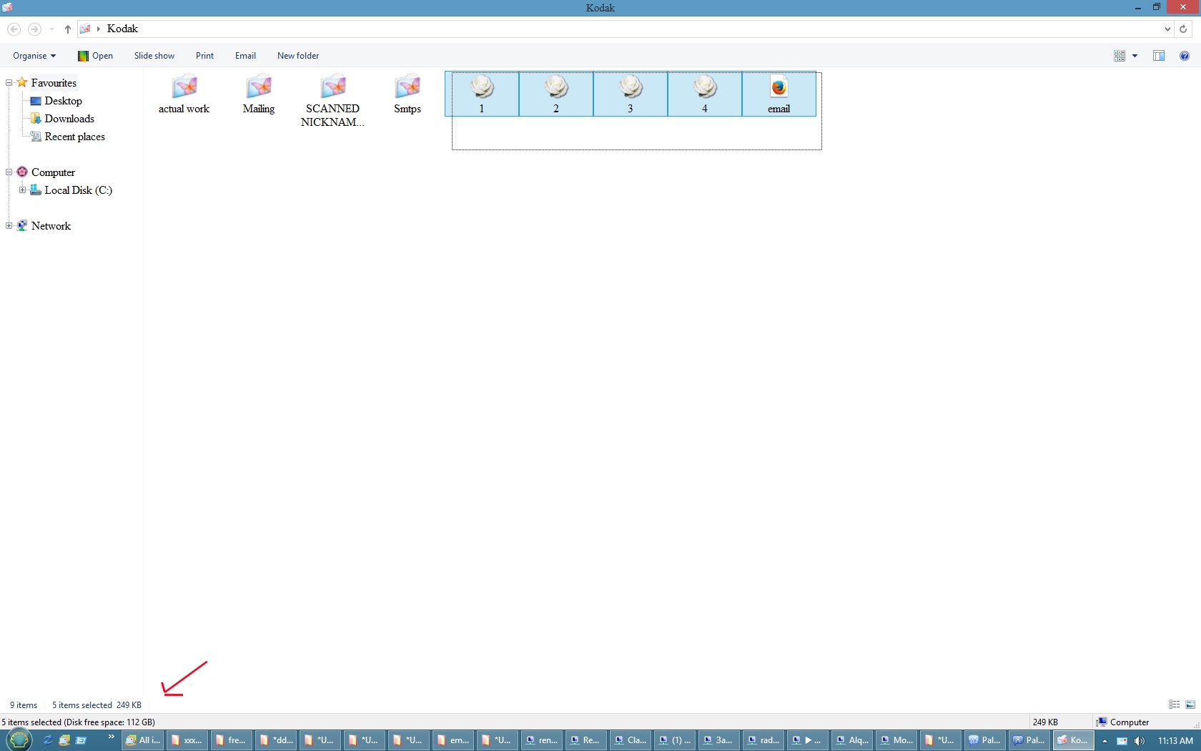Select the Mailing folder icon

click(259, 88)
